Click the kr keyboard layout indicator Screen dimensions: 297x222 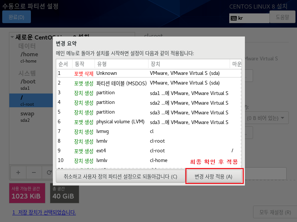pyautogui.click(x=249, y=18)
